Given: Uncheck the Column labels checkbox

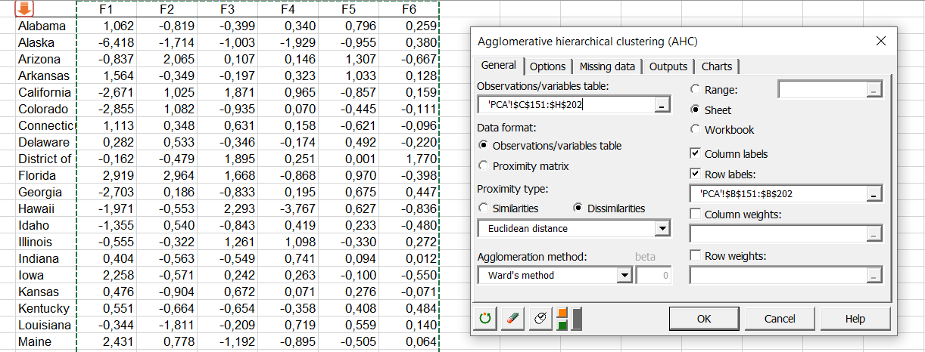Looking at the screenshot, I should tap(696, 154).
